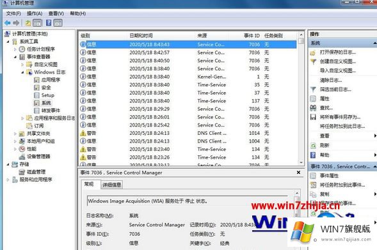Image resolution: width=377 pixels, height=250 pixels.
Task: Expand the 任务计划程序 node
Action: click(15, 49)
